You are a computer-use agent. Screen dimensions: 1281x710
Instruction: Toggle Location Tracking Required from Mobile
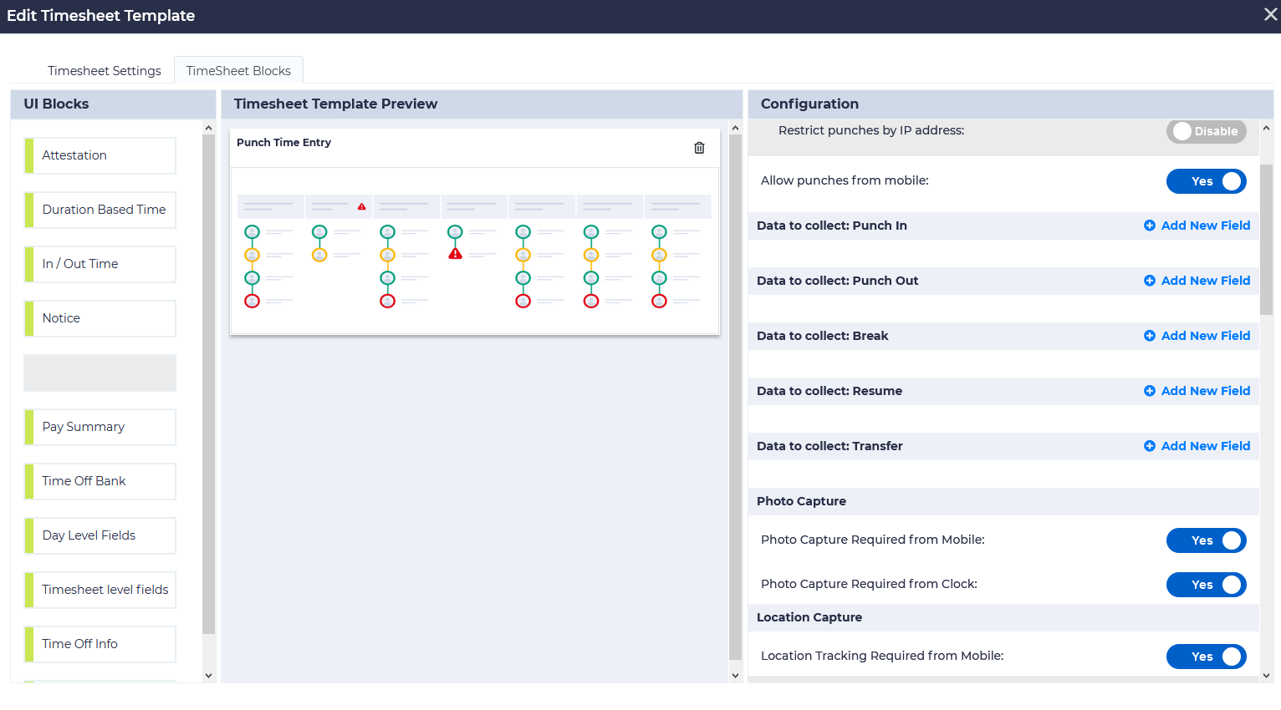click(1206, 657)
